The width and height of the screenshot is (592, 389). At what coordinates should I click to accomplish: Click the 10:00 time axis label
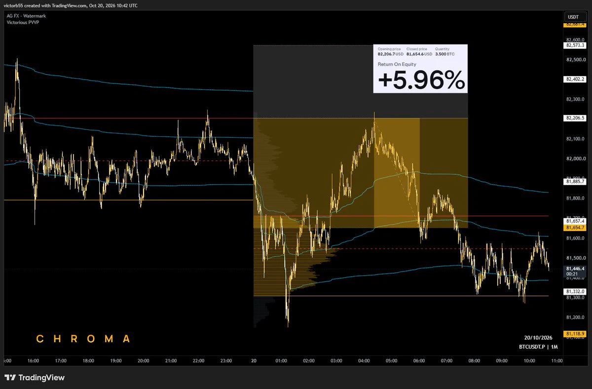(x=529, y=361)
